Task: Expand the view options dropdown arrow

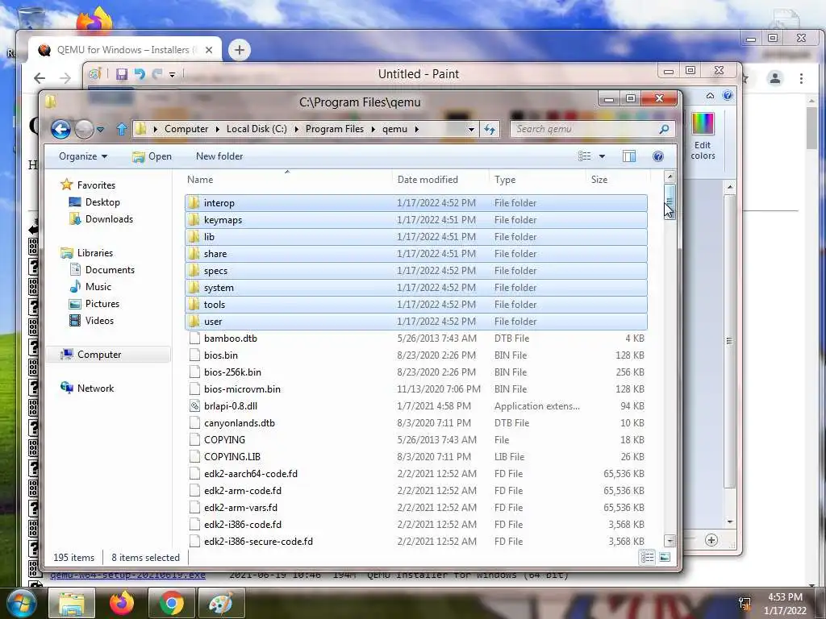Action: point(602,156)
